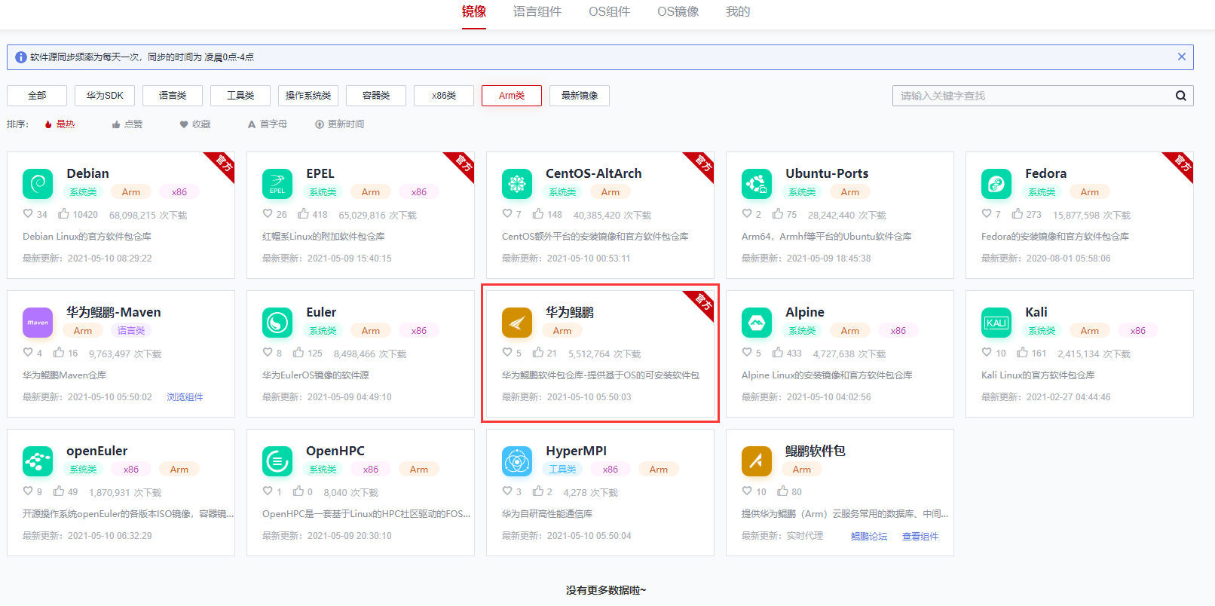Screen dimensions: 1215x606
Task: Open the 鲲鹏软件包 logo icon
Action: pos(757,461)
